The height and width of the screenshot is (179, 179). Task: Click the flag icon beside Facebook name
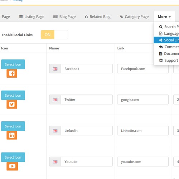pos(55,69)
